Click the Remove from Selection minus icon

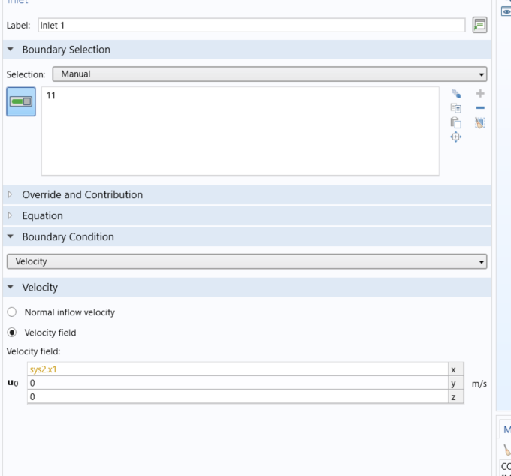point(480,108)
